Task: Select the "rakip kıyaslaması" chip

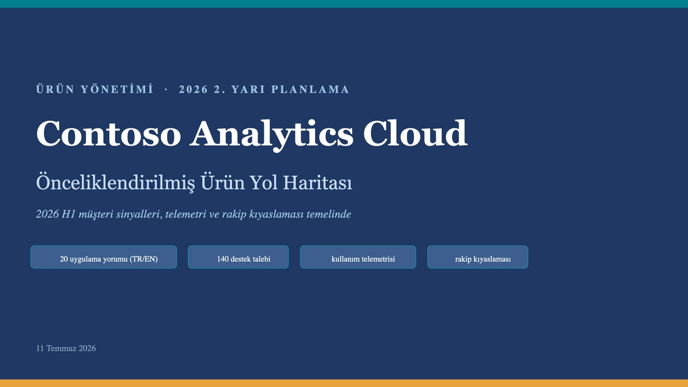Action: (477, 257)
